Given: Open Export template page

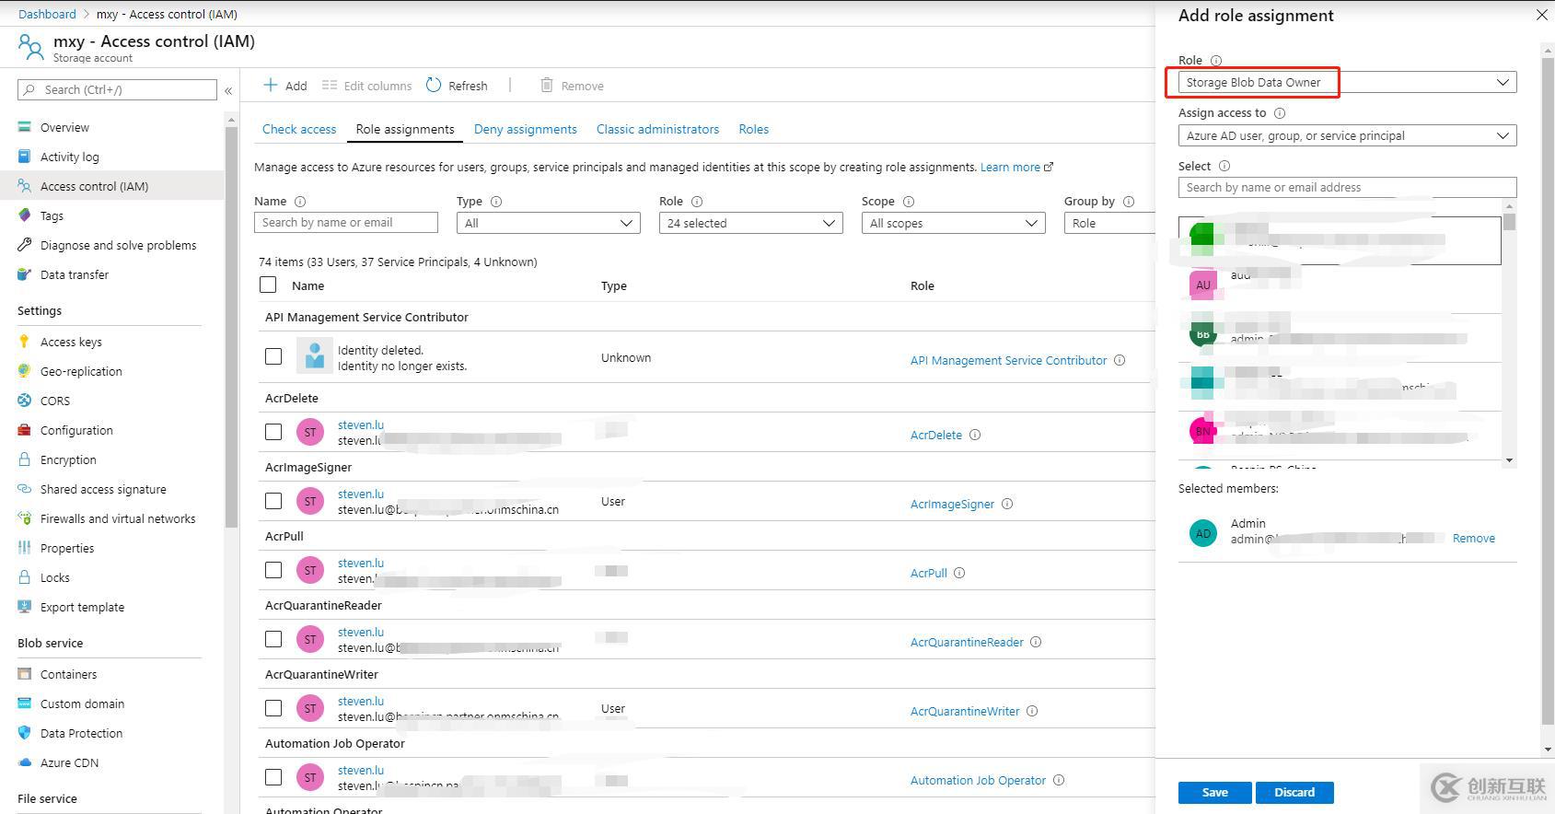Looking at the screenshot, I should (x=82, y=607).
